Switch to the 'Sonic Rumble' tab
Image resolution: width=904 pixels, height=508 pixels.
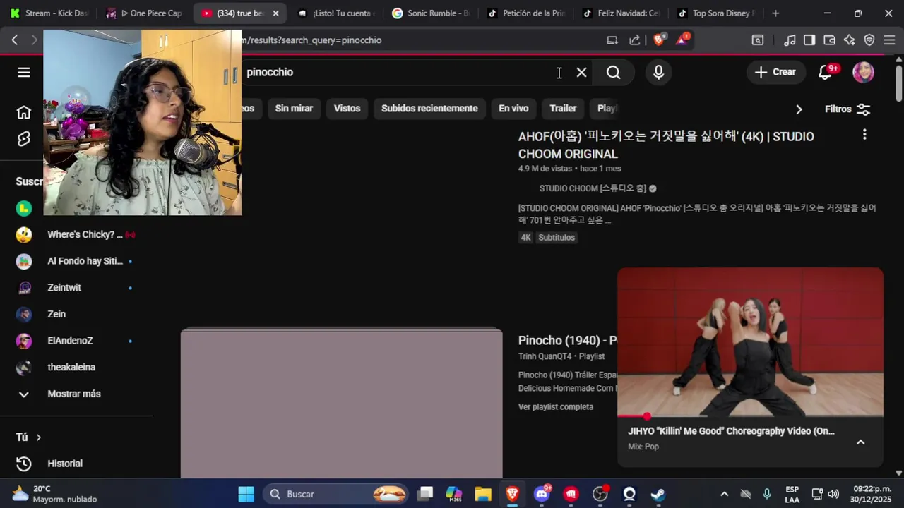[x=430, y=13]
